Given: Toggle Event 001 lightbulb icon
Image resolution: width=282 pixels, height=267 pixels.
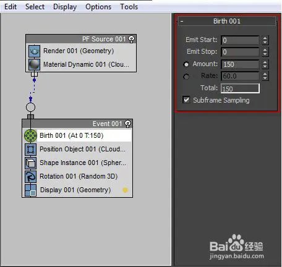Looking at the screenshot, I should (x=128, y=124).
